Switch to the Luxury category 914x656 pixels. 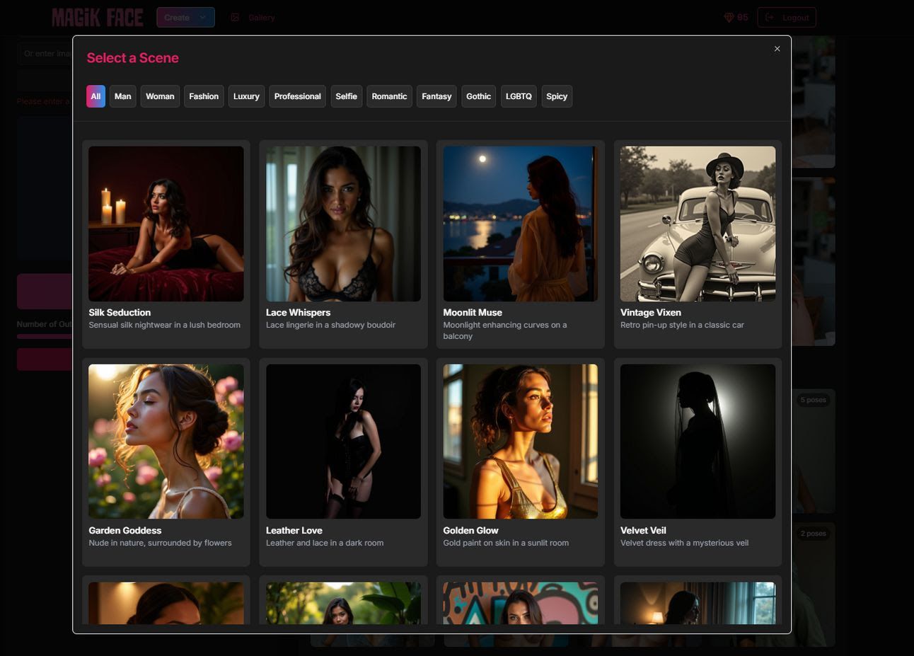point(246,96)
